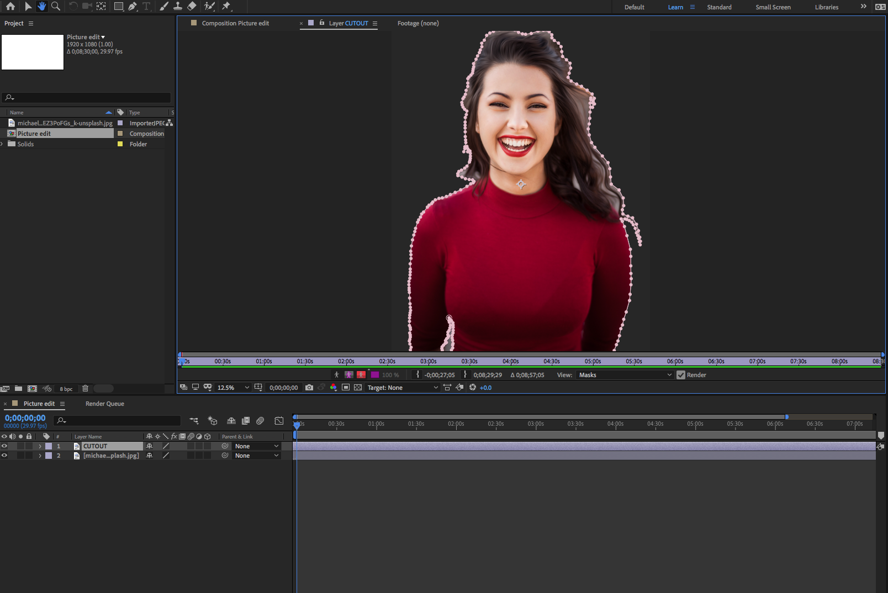Create a new composition icon in Project panel
The width and height of the screenshot is (888, 593).
[33, 389]
